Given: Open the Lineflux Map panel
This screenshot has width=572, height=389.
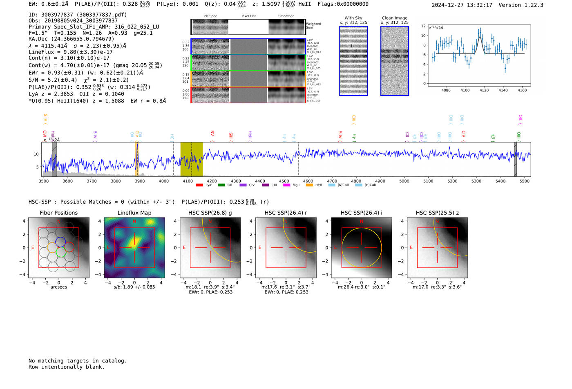Looking at the screenshot, I should click(x=134, y=247).
